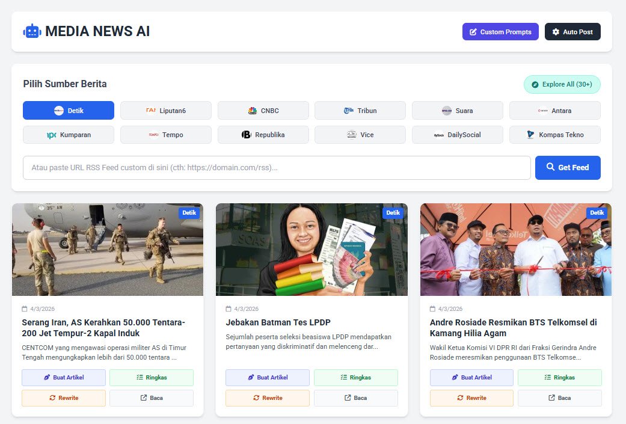Click the Tribun logo icon

349,111
